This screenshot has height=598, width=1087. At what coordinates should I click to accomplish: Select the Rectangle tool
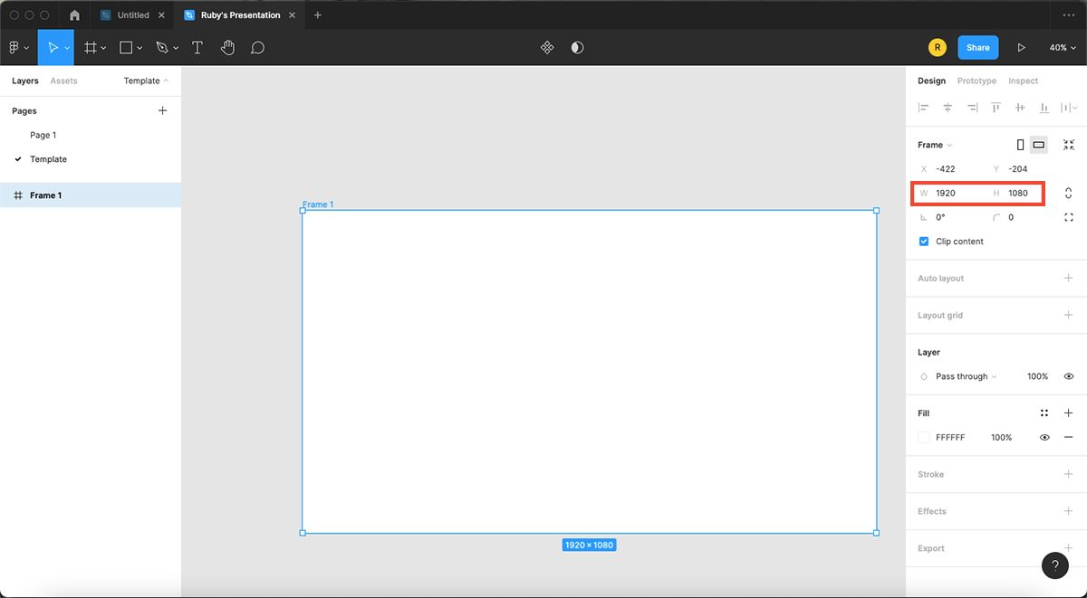point(126,47)
